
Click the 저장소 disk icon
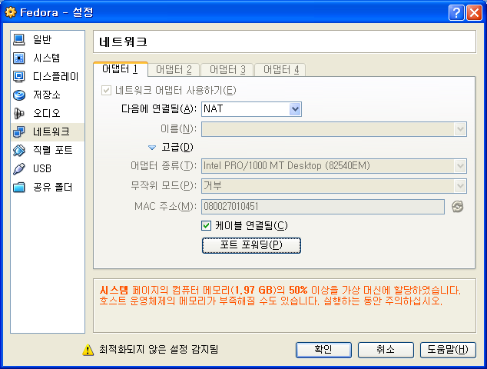point(18,95)
